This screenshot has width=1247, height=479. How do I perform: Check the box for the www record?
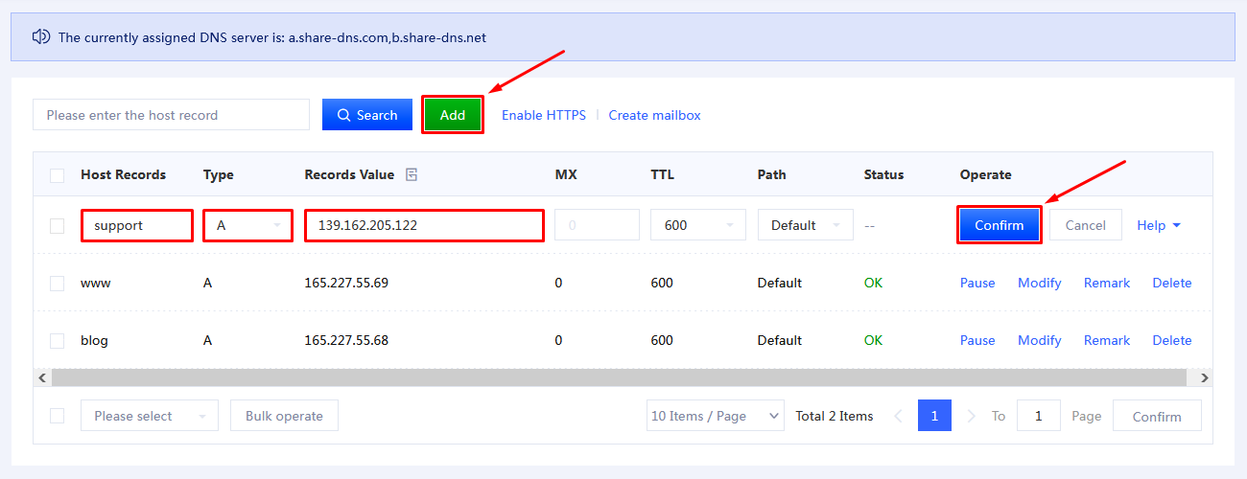(58, 284)
